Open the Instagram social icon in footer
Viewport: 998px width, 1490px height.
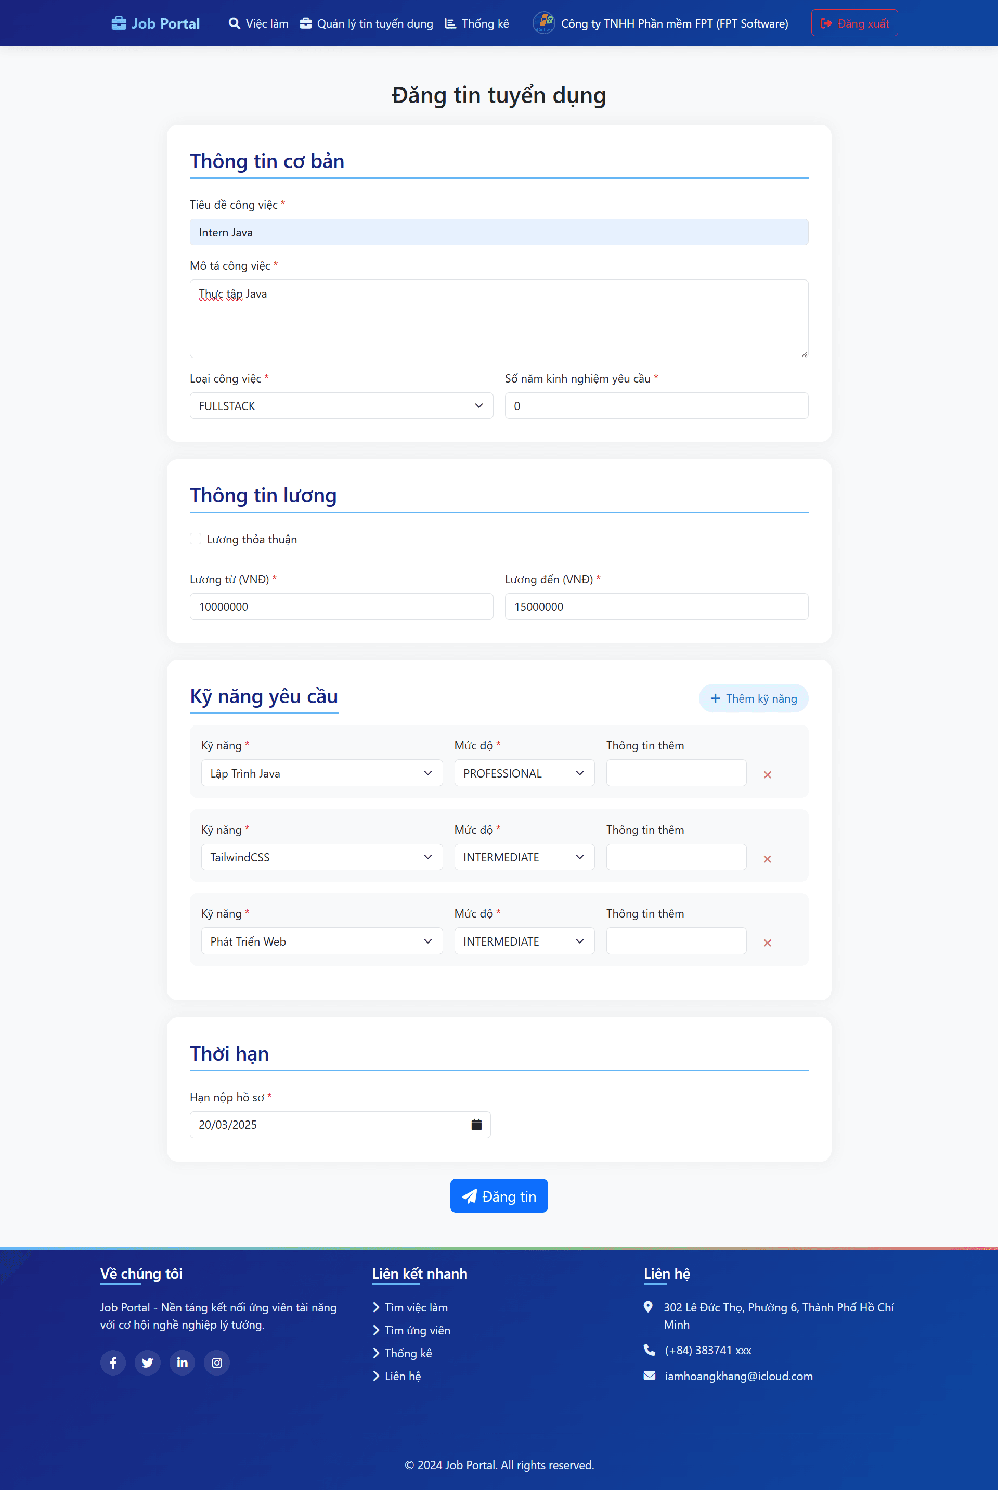(x=216, y=1362)
